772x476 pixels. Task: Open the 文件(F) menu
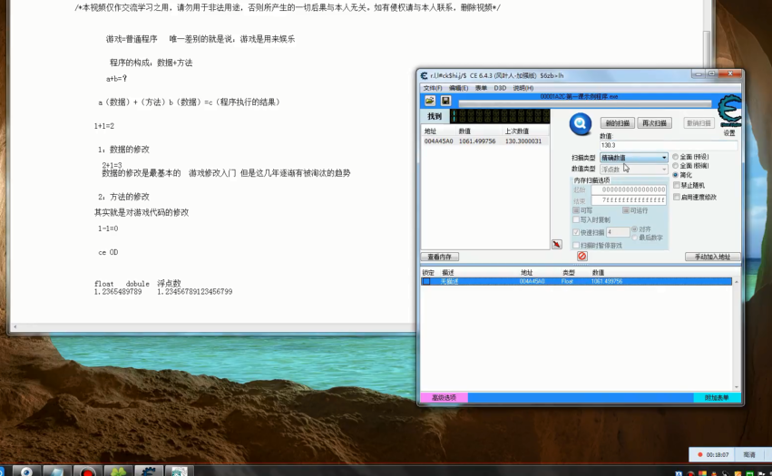[x=432, y=88]
